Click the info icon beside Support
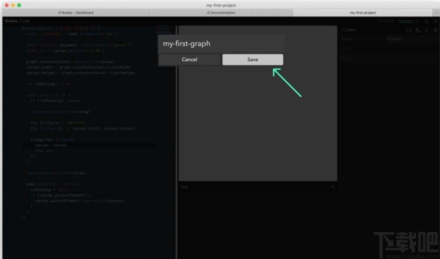The height and width of the screenshot is (259, 440). pos(417,21)
